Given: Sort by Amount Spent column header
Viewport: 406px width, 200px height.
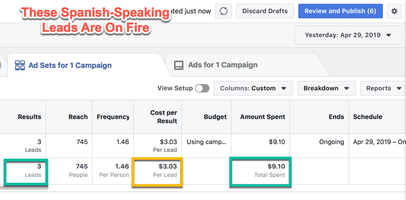Looking at the screenshot, I should 262,117.
